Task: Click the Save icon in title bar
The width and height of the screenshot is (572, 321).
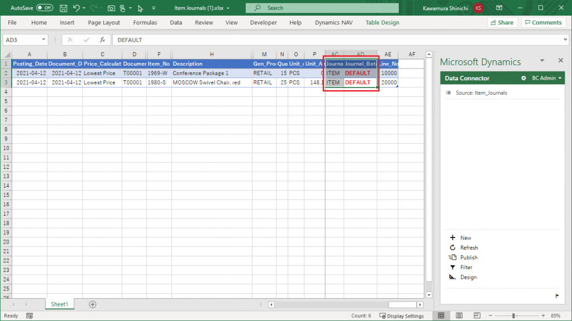Action: pos(64,8)
